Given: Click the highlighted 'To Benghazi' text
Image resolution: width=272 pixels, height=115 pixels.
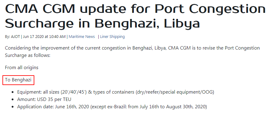Looking at the screenshot, I should point(18,80).
